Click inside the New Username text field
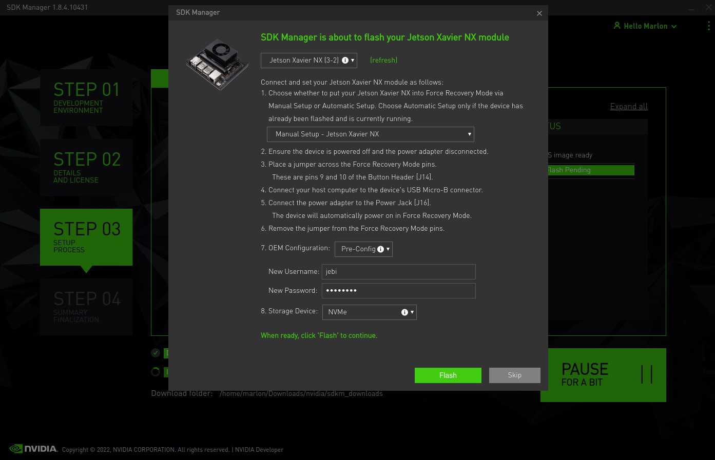This screenshot has height=460, width=715. pyautogui.click(x=399, y=271)
